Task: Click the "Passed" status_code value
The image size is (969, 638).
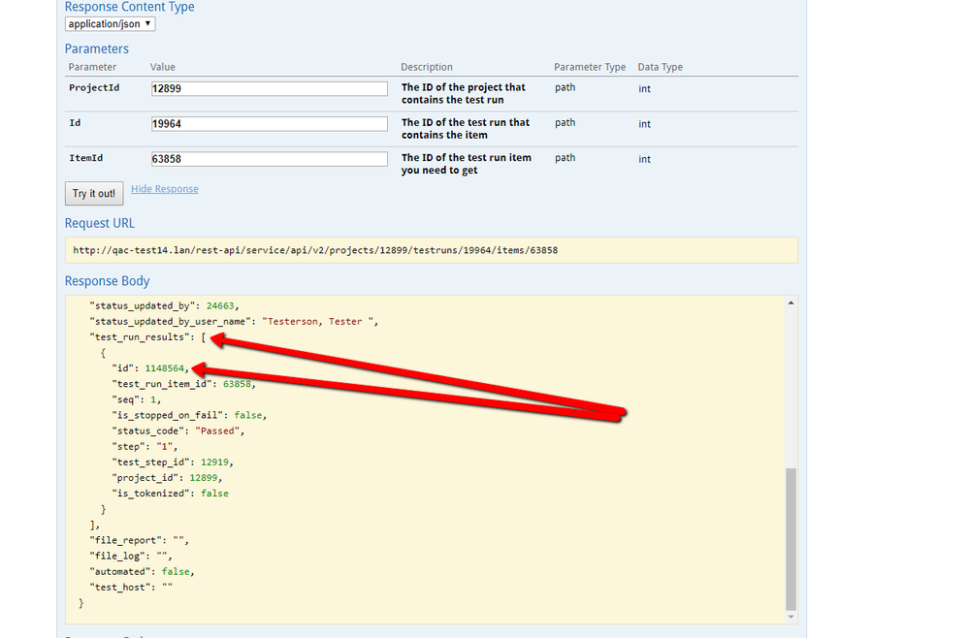Action: 219,431
